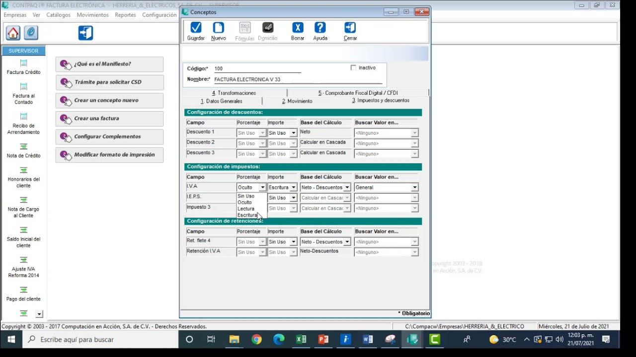
Task: Select the 3. Impuestos y descuentos tab
Action: (381, 101)
